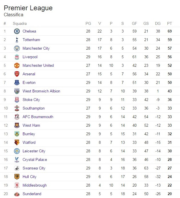The image size is (180, 198).
Task: Click the Manchester United crest icon
Action: click(x=17, y=66)
